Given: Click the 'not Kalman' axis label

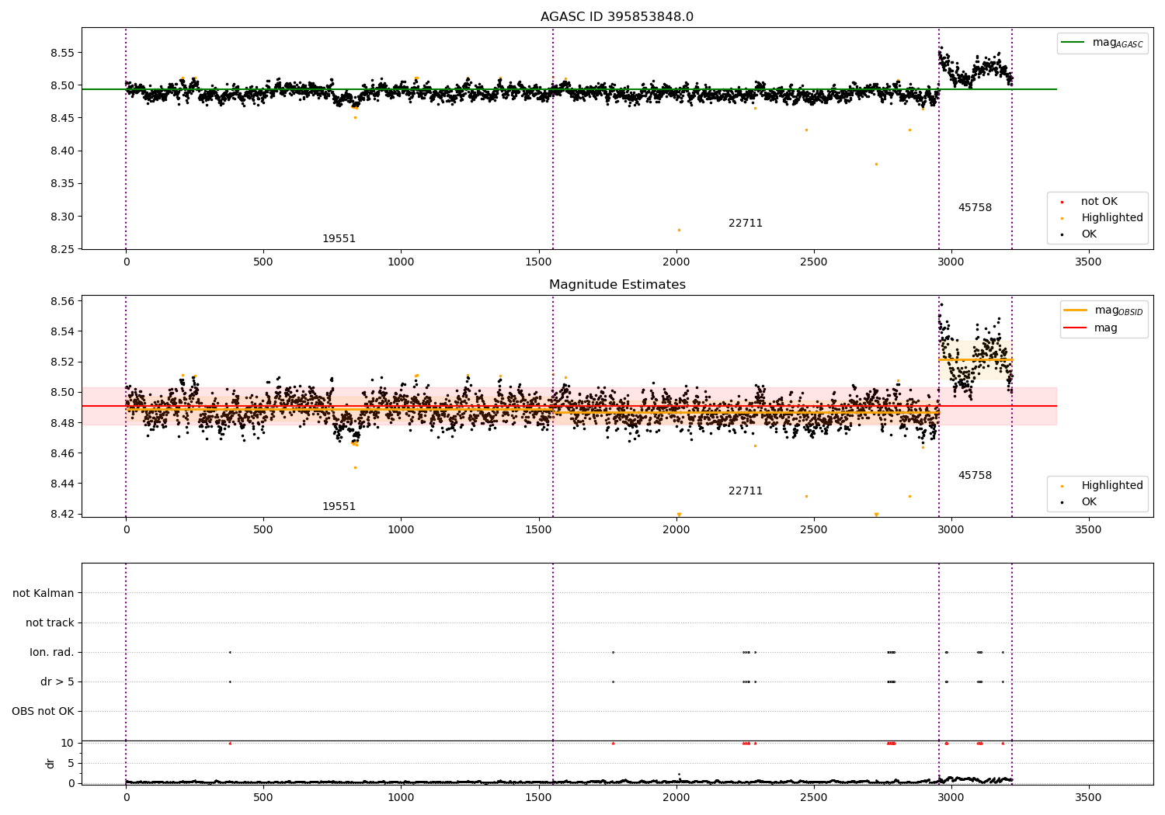Looking at the screenshot, I should click(43, 593).
